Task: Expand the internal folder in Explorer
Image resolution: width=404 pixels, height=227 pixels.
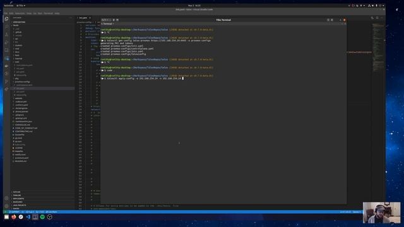Action: 18,59
